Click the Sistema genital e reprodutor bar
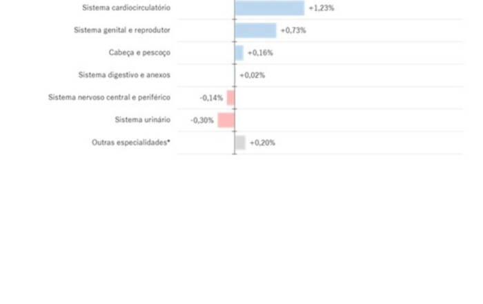483x304 pixels. (255, 30)
